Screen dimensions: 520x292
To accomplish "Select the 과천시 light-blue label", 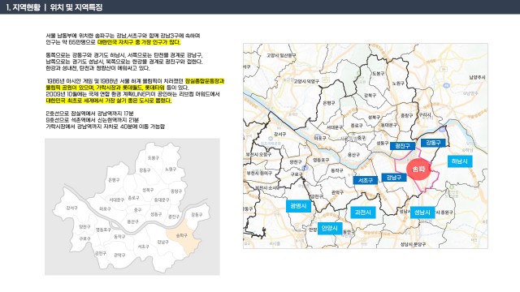I will point(363,213).
